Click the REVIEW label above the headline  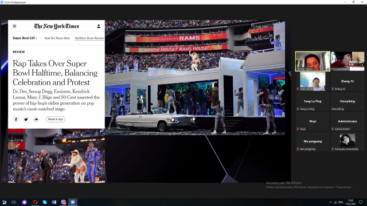click(19, 52)
